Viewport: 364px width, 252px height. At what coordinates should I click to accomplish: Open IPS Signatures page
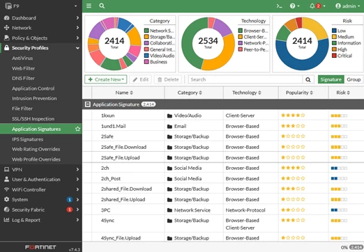(28, 139)
